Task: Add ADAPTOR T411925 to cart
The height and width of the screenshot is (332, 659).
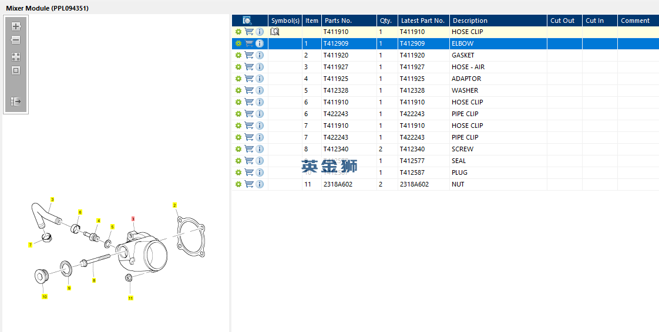Action: pyautogui.click(x=249, y=79)
